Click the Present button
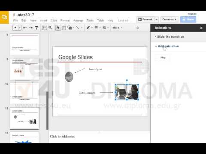 (x=145, y=19)
